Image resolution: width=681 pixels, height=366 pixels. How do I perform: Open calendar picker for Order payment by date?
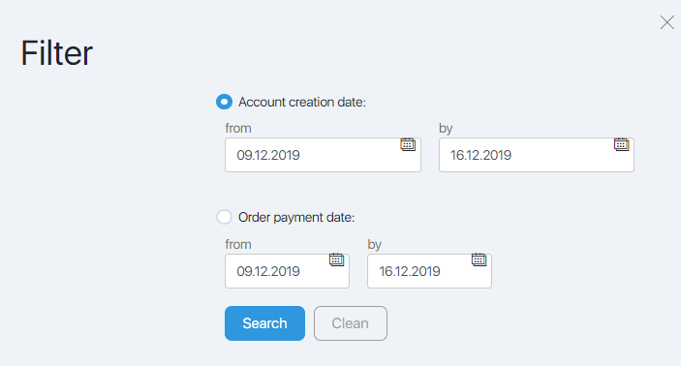point(480,259)
